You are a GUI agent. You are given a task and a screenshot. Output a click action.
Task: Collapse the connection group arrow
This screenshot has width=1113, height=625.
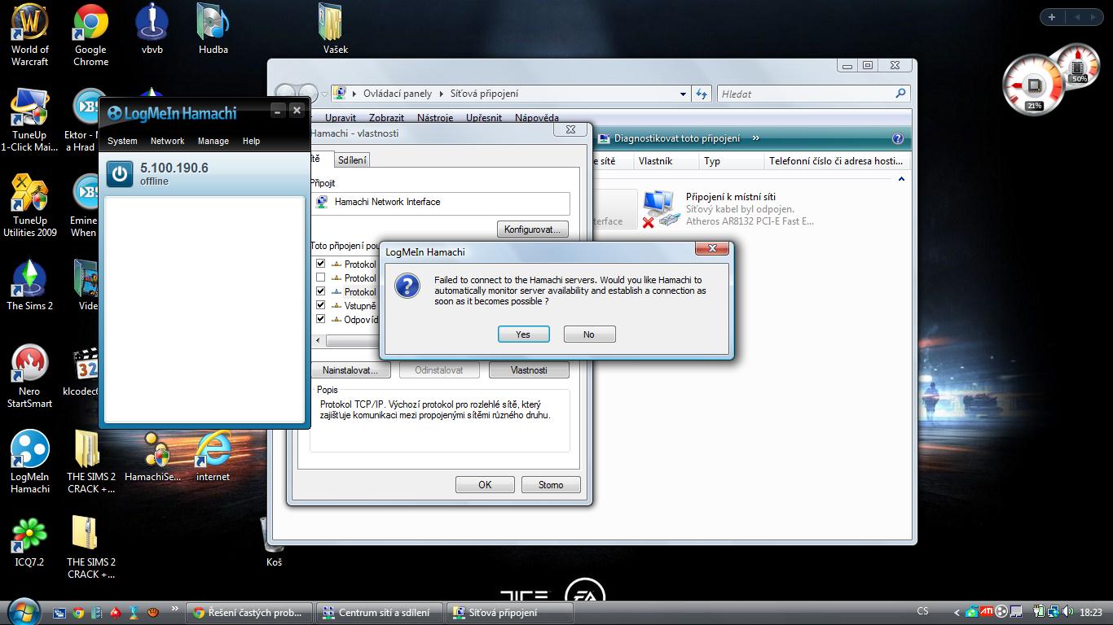[901, 179]
